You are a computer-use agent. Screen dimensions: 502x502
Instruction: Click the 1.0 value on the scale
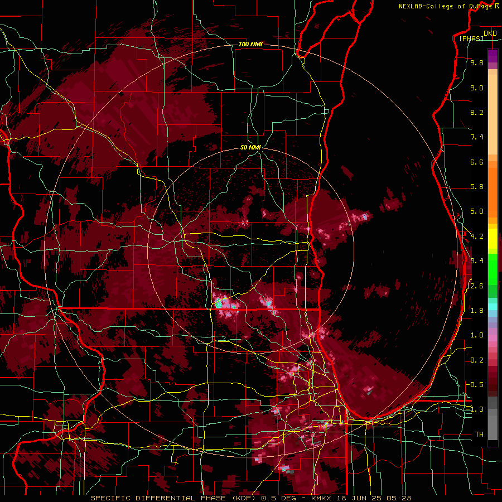[477, 335]
